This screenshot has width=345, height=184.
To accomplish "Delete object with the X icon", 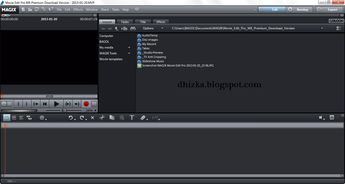I will click(92, 118).
